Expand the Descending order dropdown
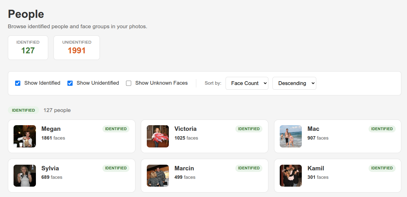407x197 pixels. (294, 83)
